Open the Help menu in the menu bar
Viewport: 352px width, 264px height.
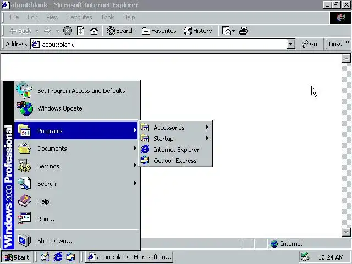tap(129, 17)
